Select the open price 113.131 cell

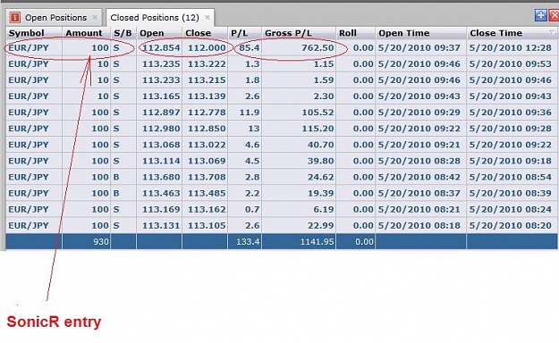(161, 226)
